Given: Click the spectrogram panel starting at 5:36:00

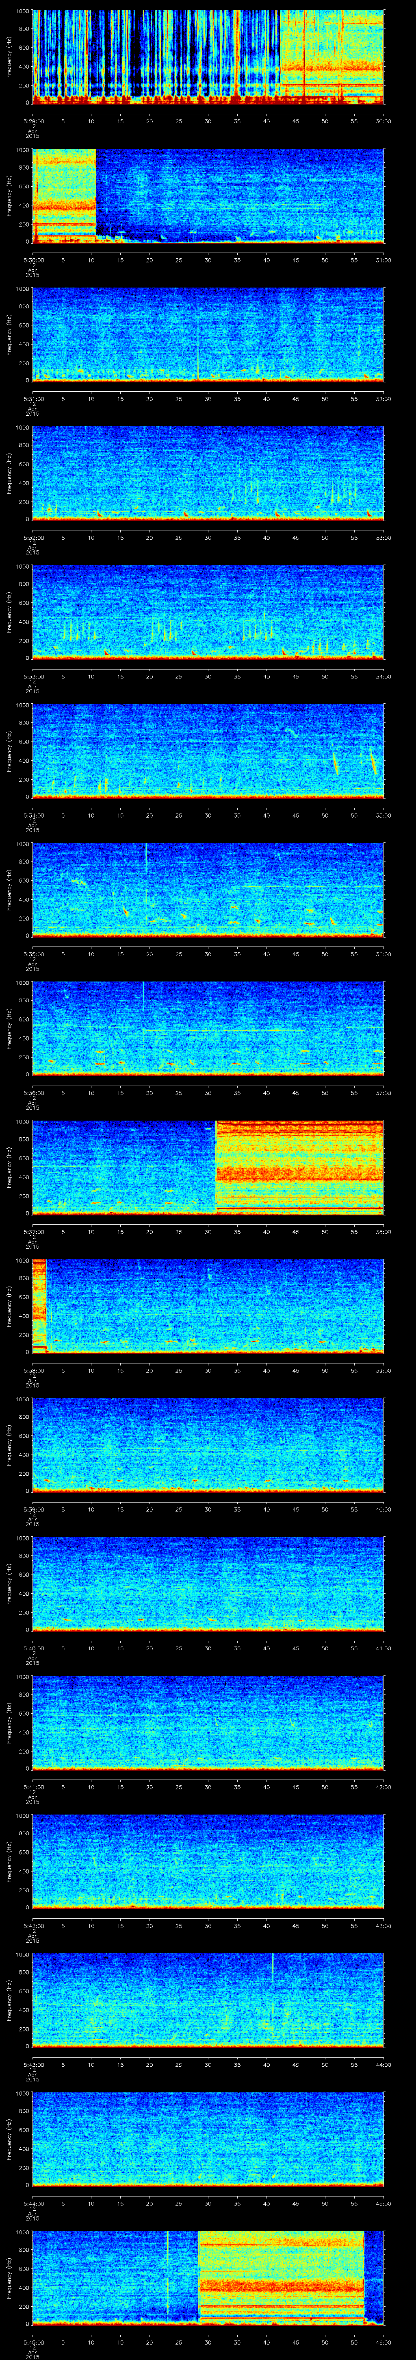Looking at the screenshot, I should coord(208,1028).
